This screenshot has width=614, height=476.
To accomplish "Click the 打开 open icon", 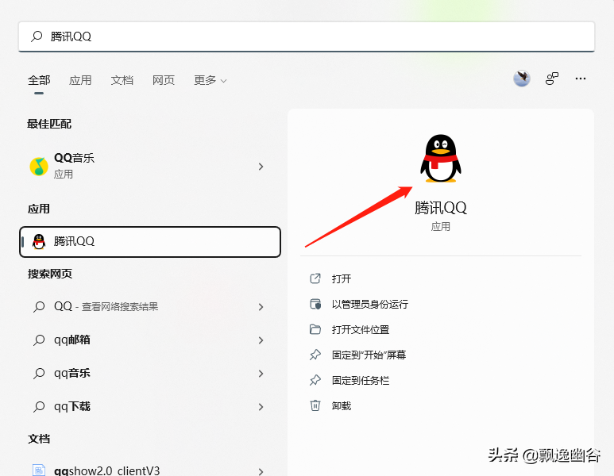I will [x=315, y=278].
